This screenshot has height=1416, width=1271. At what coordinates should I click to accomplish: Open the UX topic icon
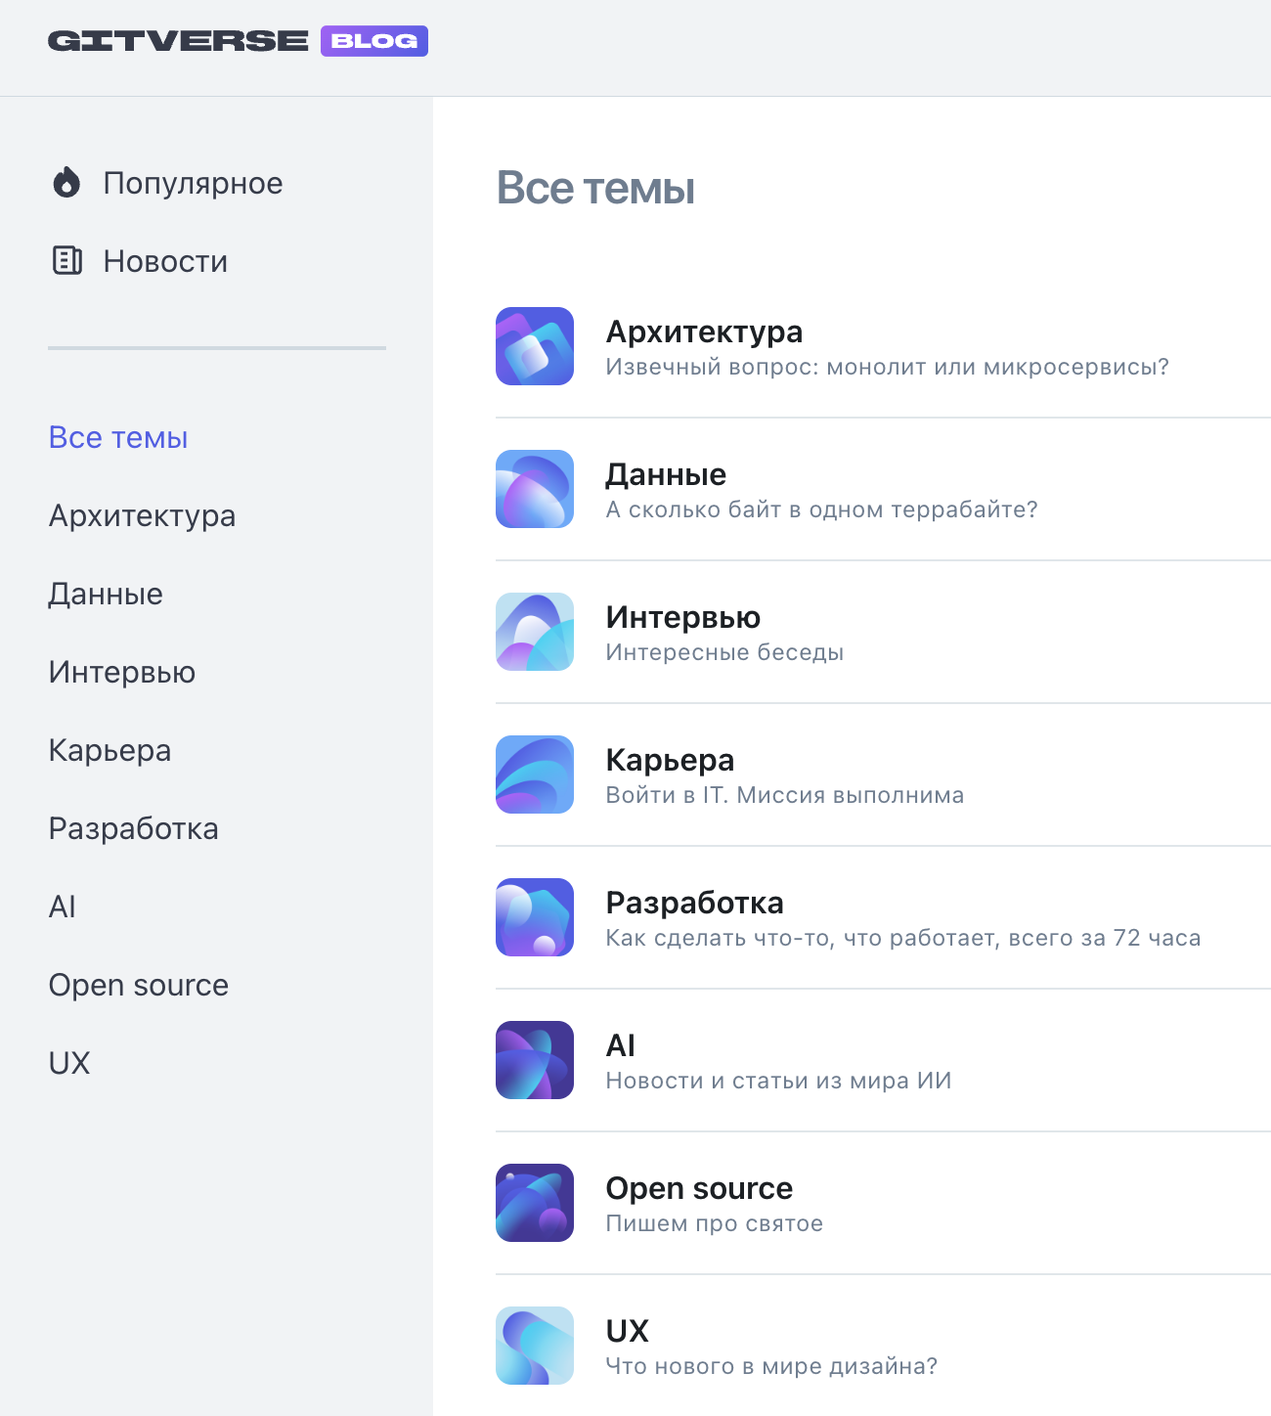click(x=535, y=1346)
